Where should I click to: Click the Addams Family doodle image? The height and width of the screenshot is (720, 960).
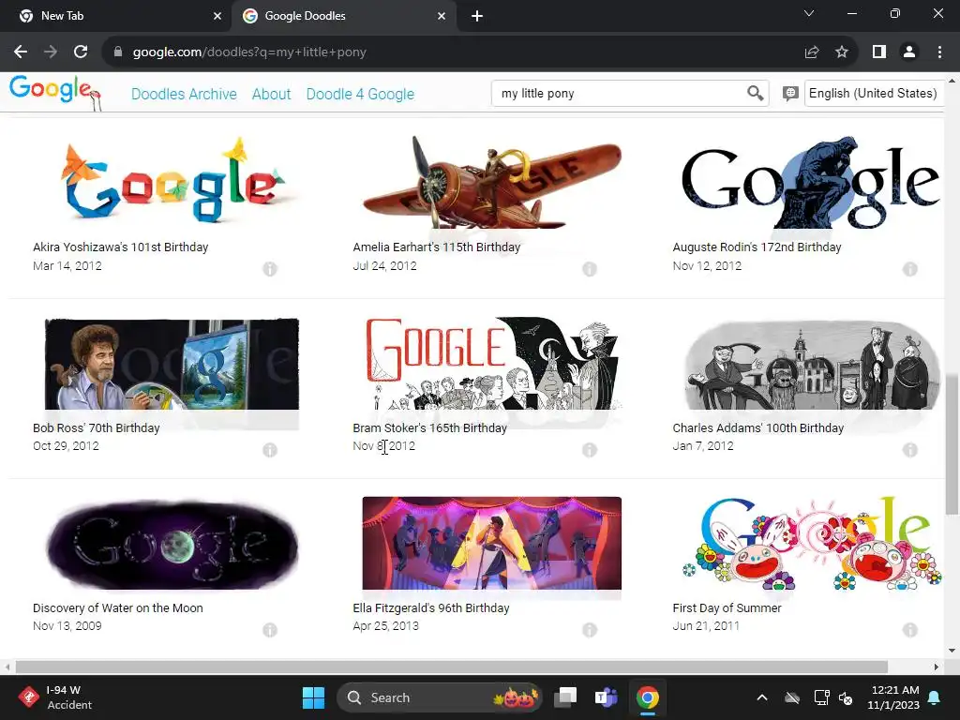[811, 365]
